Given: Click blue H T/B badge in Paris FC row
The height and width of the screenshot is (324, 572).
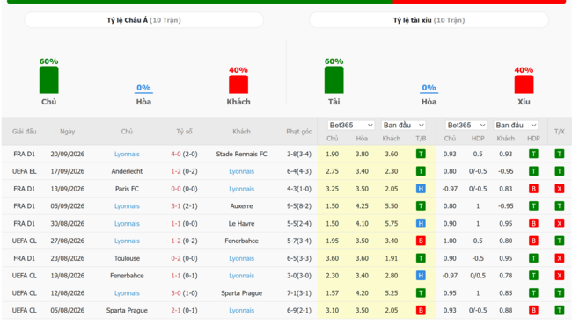Looking at the screenshot, I should click(x=421, y=189).
